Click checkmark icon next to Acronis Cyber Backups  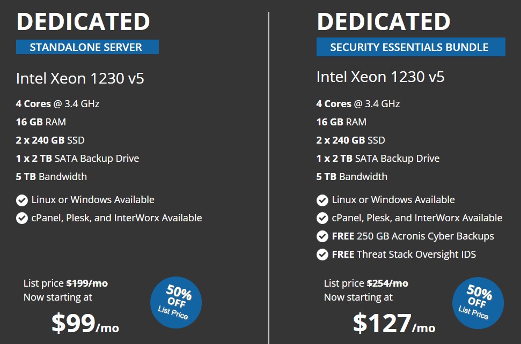pyautogui.click(x=322, y=236)
